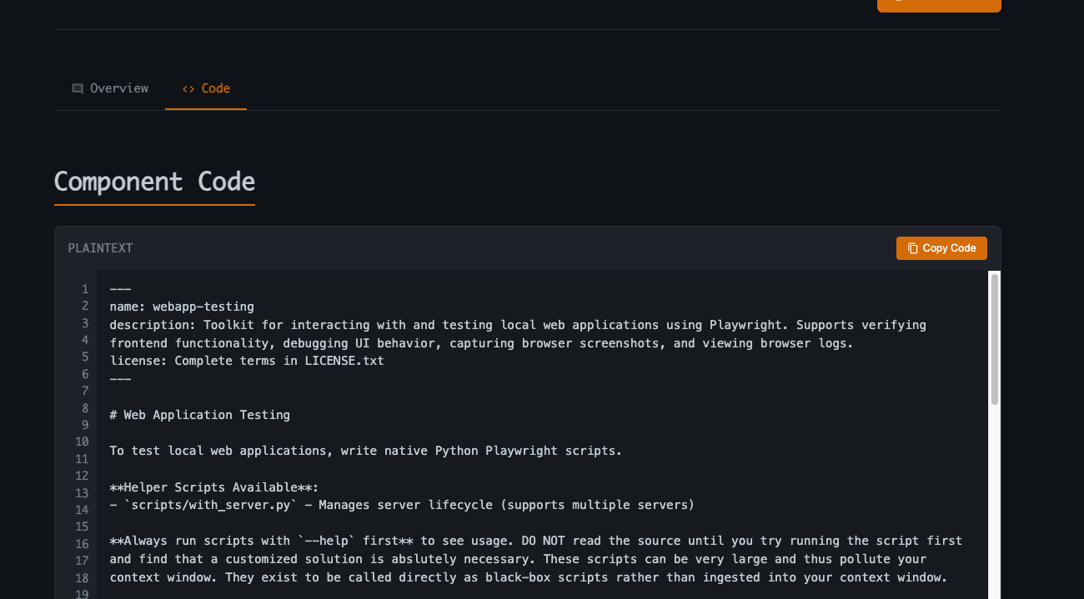Viewport: 1084px width, 599px height.
Task: Click line number 1 in gutter
Action: (x=84, y=289)
